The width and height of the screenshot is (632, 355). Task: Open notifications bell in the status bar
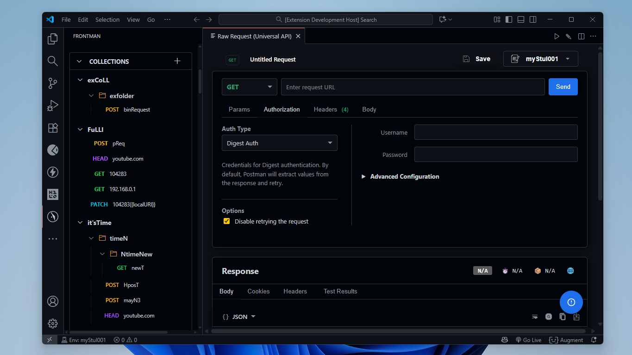click(594, 340)
